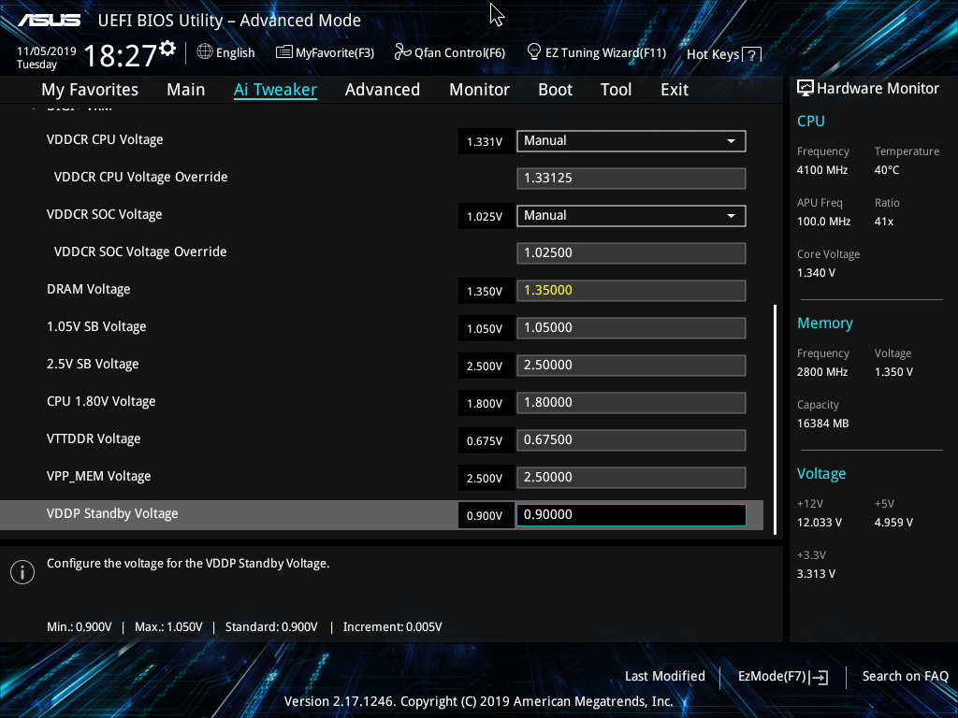Click the 2.5V SB Voltage input

pos(631,366)
